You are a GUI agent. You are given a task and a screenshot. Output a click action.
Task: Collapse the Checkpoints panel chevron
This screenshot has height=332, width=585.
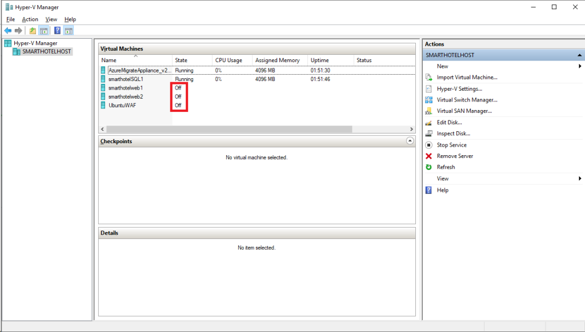(410, 141)
